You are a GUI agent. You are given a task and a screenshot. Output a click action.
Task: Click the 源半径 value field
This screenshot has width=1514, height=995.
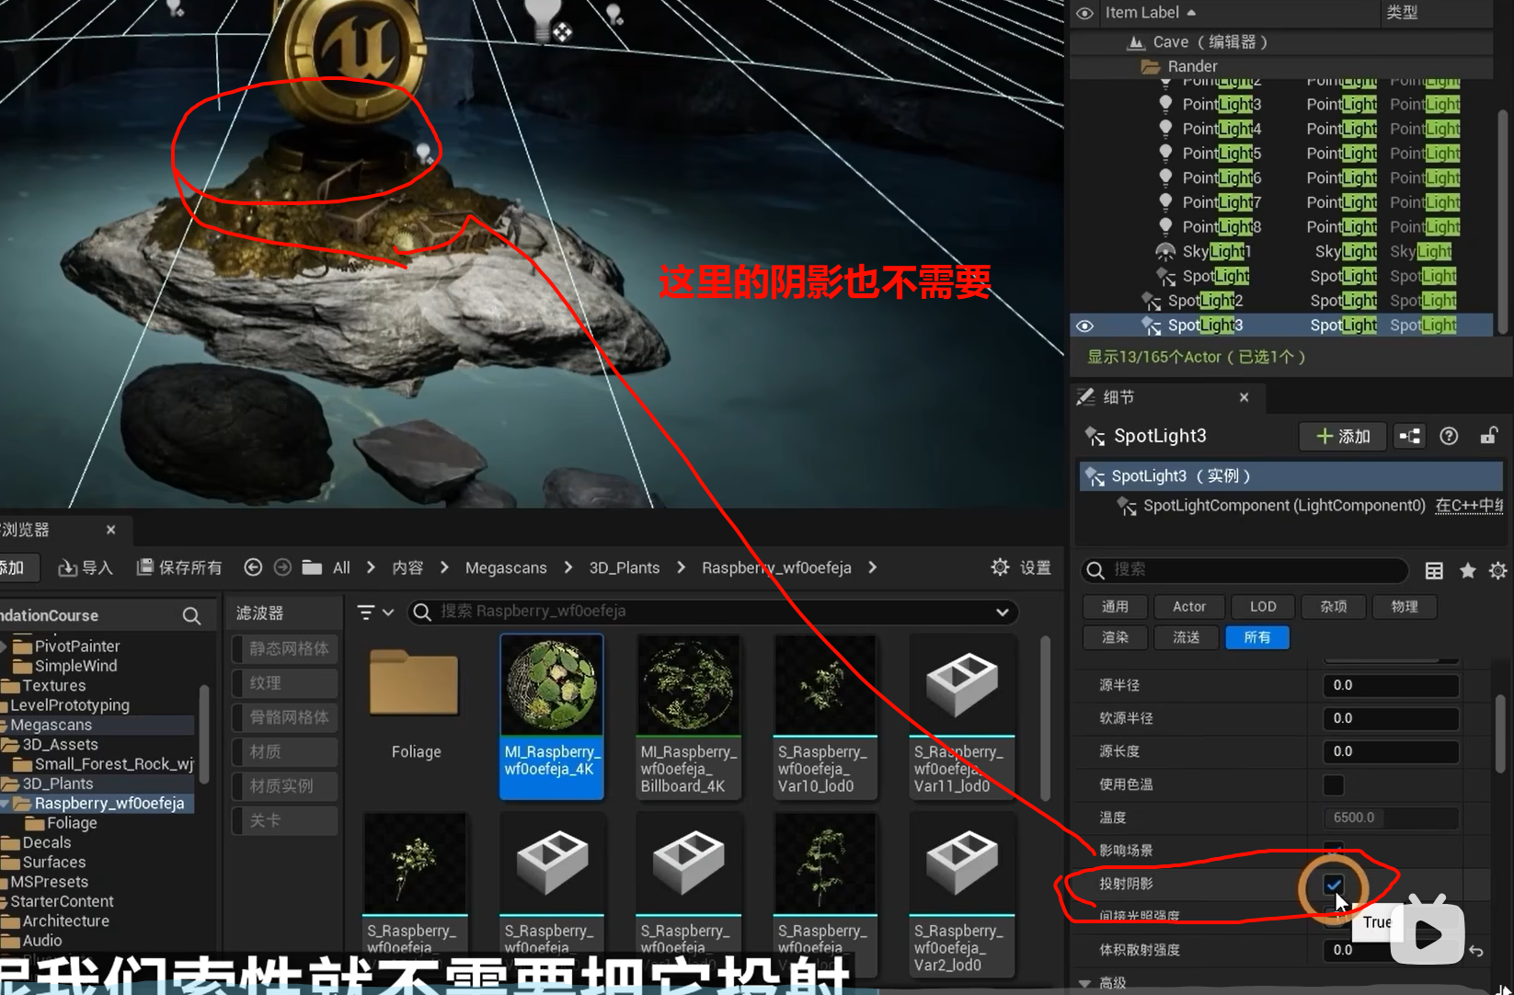pyautogui.click(x=1391, y=685)
